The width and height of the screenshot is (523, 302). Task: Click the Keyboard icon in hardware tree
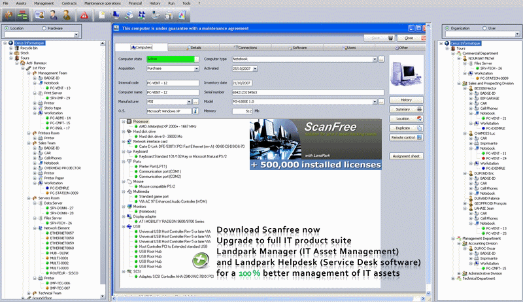tap(129, 152)
